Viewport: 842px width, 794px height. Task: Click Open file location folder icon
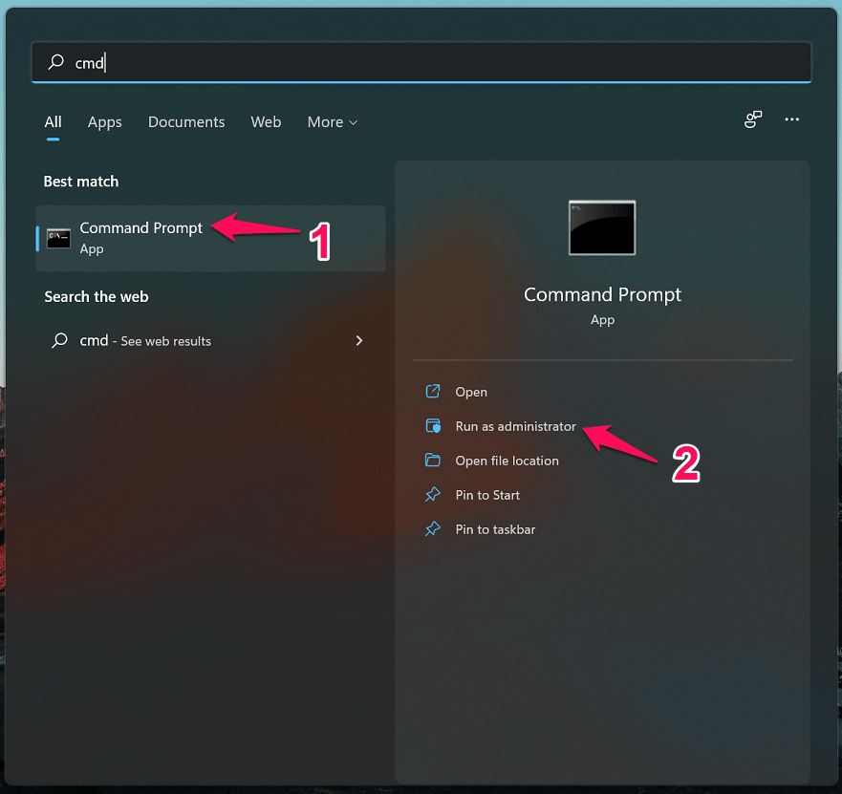point(433,461)
